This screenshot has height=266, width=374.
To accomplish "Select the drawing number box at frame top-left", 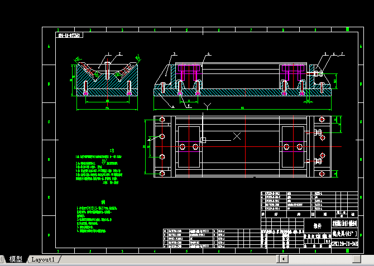I will pyautogui.click(x=69, y=36).
